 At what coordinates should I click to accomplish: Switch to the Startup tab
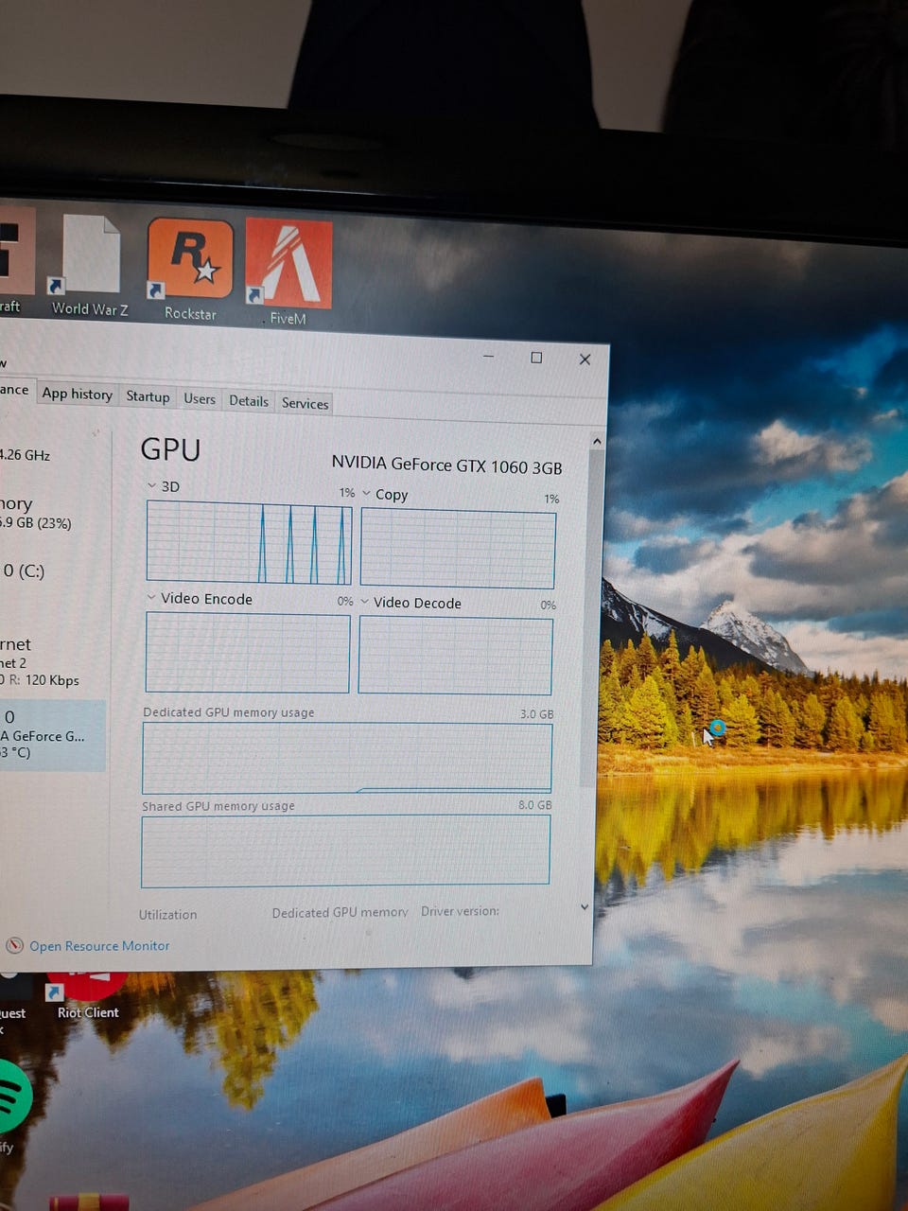pyautogui.click(x=148, y=396)
